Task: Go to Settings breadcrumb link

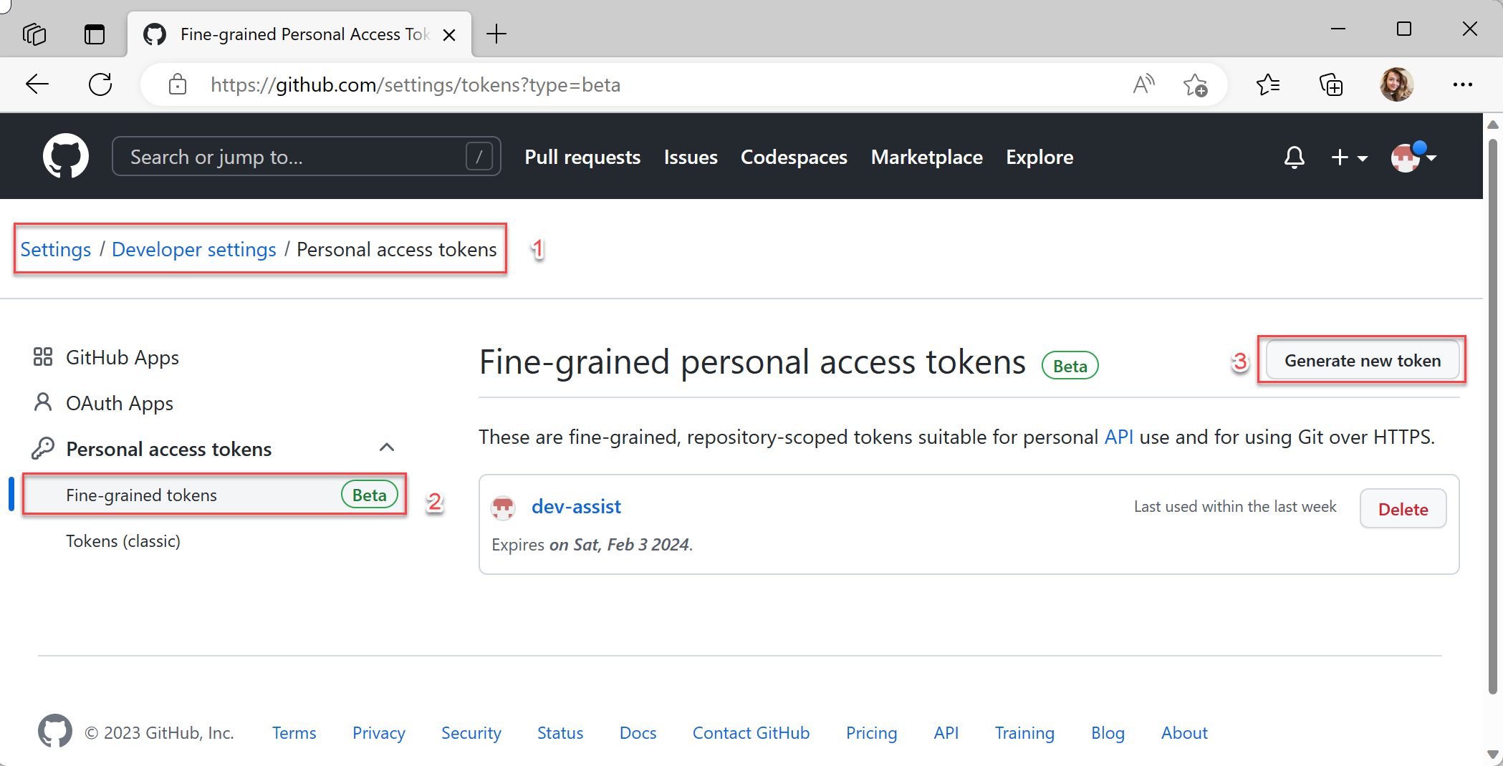Action: tap(56, 249)
